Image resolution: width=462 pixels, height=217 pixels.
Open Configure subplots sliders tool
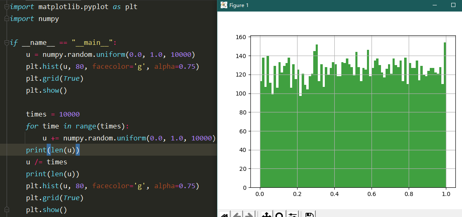click(x=292, y=215)
